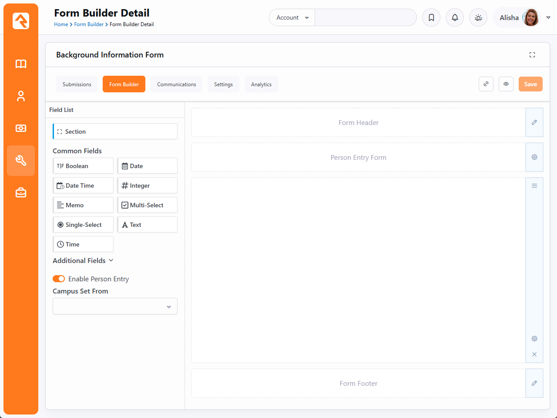Copy form link using link icon

(x=486, y=84)
